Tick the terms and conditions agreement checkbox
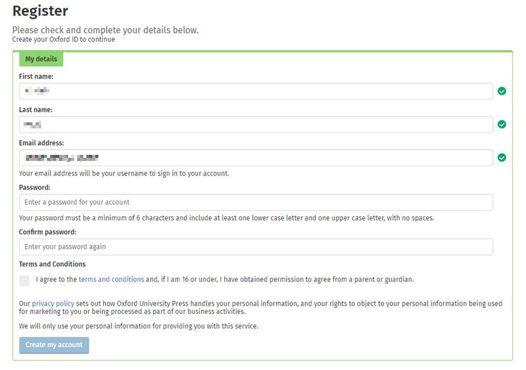This screenshot has width=526, height=370. click(x=24, y=281)
